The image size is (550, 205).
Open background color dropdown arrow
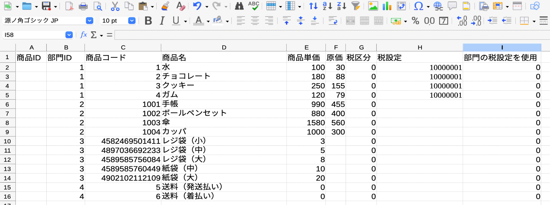[x=227, y=21]
